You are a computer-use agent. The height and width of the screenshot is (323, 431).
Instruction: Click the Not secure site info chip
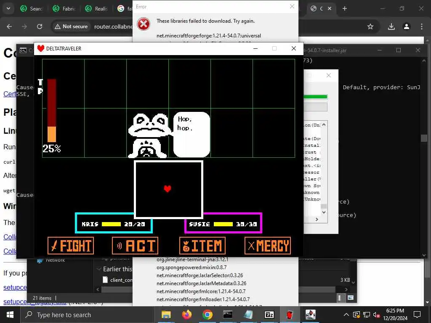pos(71,26)
